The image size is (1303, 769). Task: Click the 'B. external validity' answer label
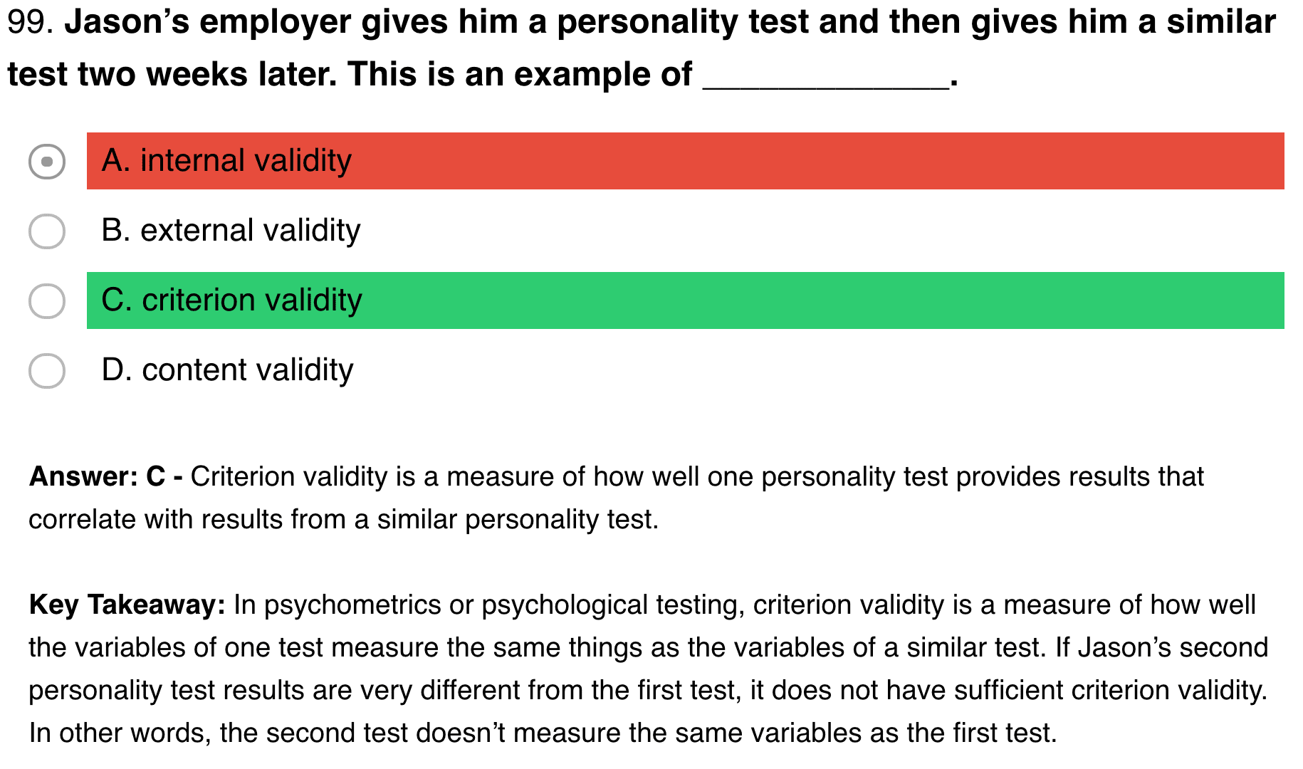click(x=231, y=231)
